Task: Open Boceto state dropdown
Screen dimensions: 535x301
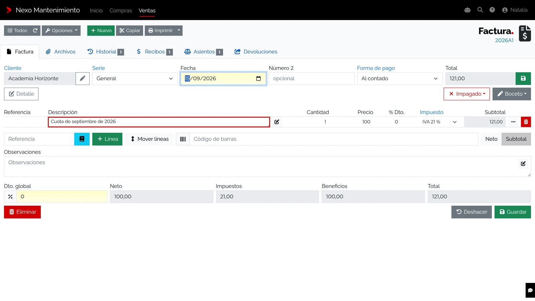Action: pyautogui.click(x=512, y=94)
